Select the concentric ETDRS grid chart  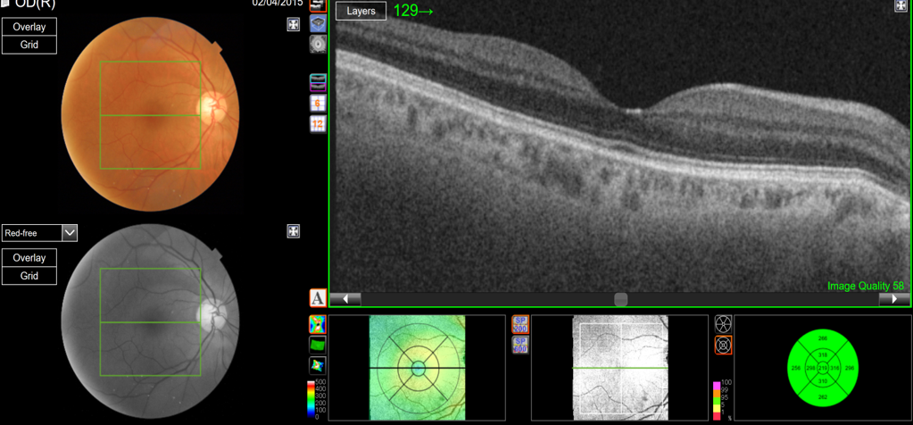point(723,345)
